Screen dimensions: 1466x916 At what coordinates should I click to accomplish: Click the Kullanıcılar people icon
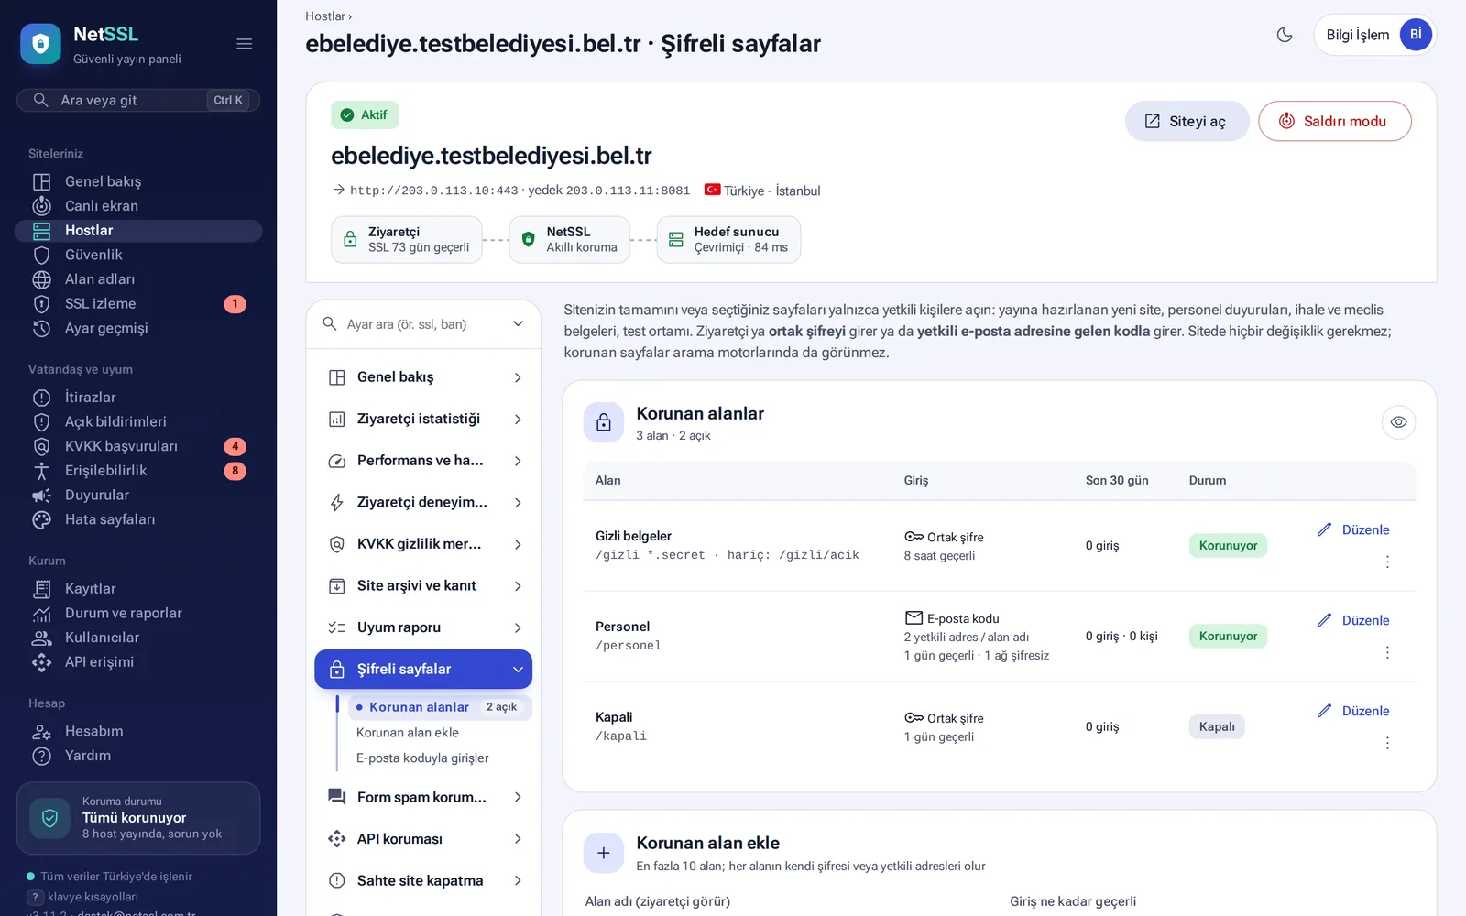click(x=41, y=638)
